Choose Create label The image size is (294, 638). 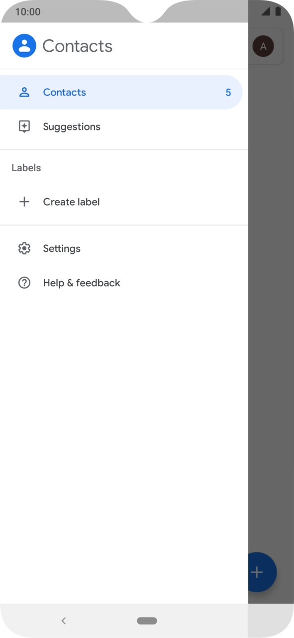tap(124, 202)
